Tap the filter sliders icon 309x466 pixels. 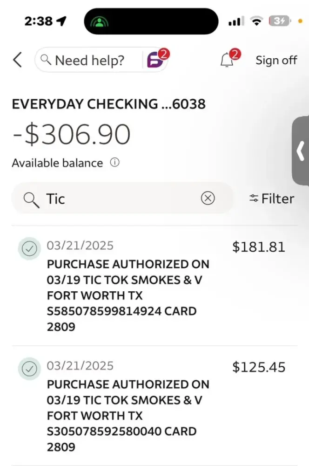pyautogui.click(x=254, y=199)
